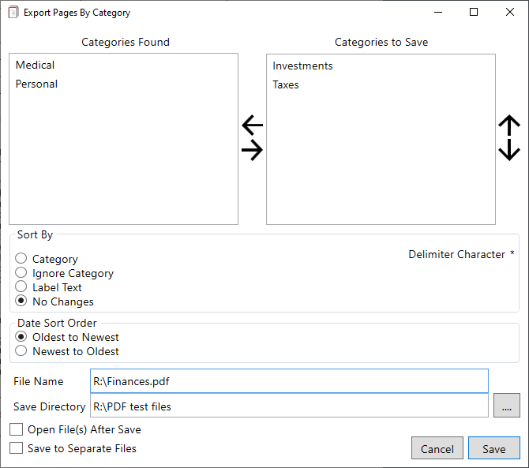Close the Export Pages By Category window
The width and height of the screenshot is (529, 468).
coord(510,12)
